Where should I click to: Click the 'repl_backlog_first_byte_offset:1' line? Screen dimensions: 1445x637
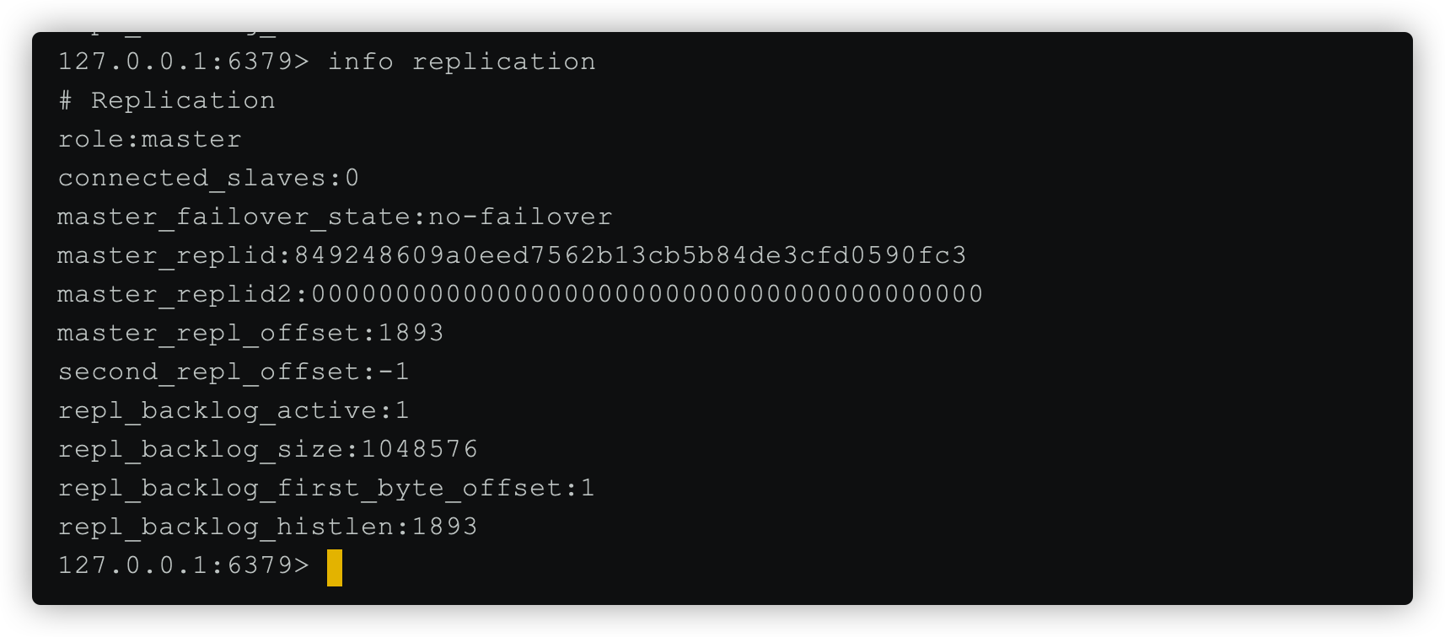click(326, 488)
